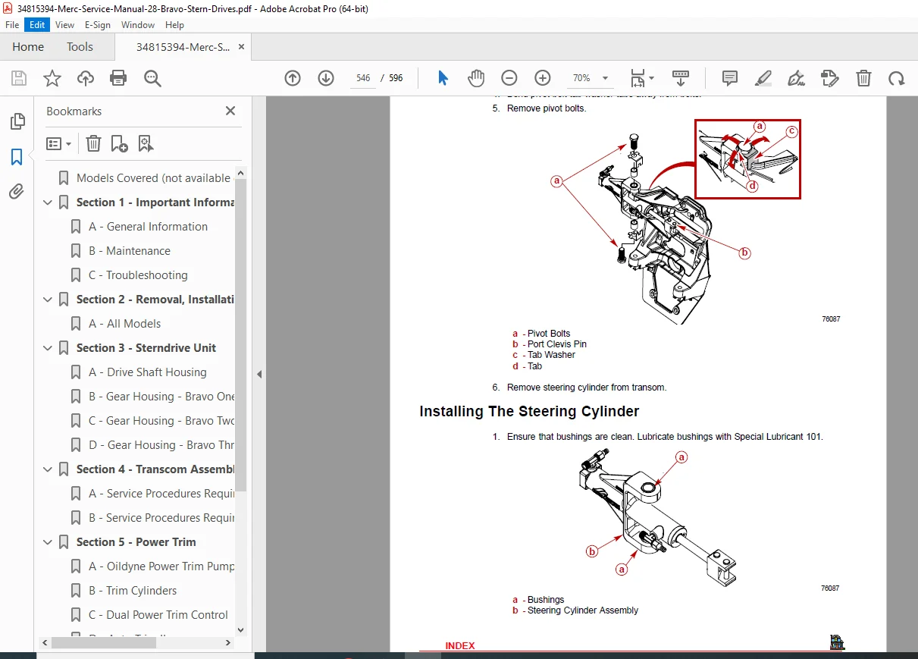The width and height of the screenshot is (918, 659).
Task: Open bookmark B - Gear Housing Bravo One
Action: [161, 397]
